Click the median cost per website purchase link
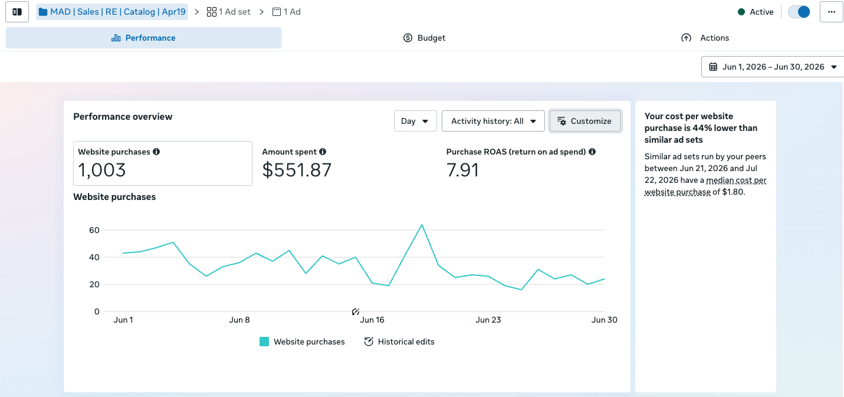The width and height of the screenshot is (844, 397). (x=705, y=186)
